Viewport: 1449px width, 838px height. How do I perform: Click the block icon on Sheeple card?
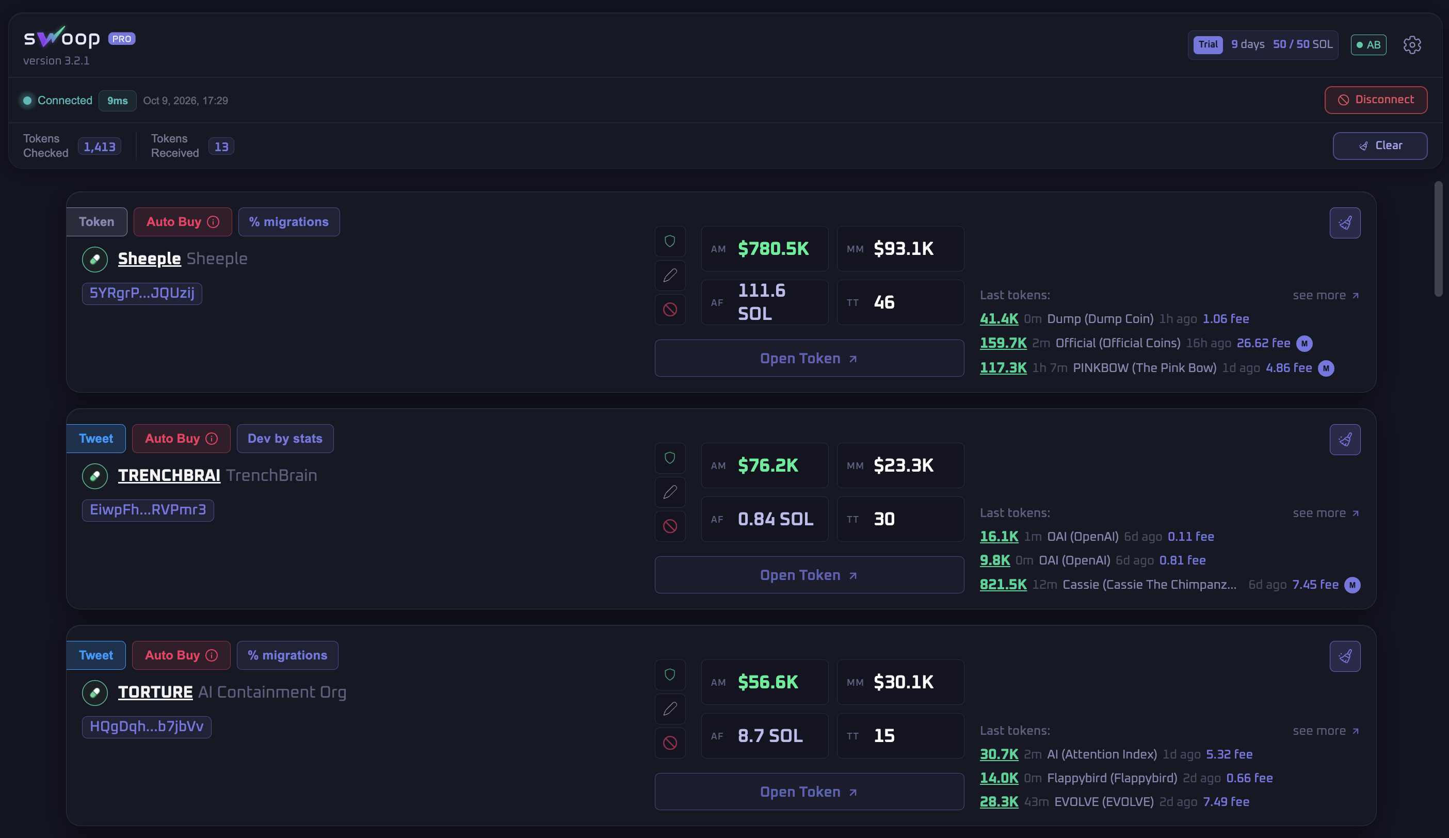[670, 310]
